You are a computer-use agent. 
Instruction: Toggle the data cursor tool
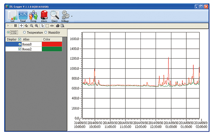[x=52, y=26]
